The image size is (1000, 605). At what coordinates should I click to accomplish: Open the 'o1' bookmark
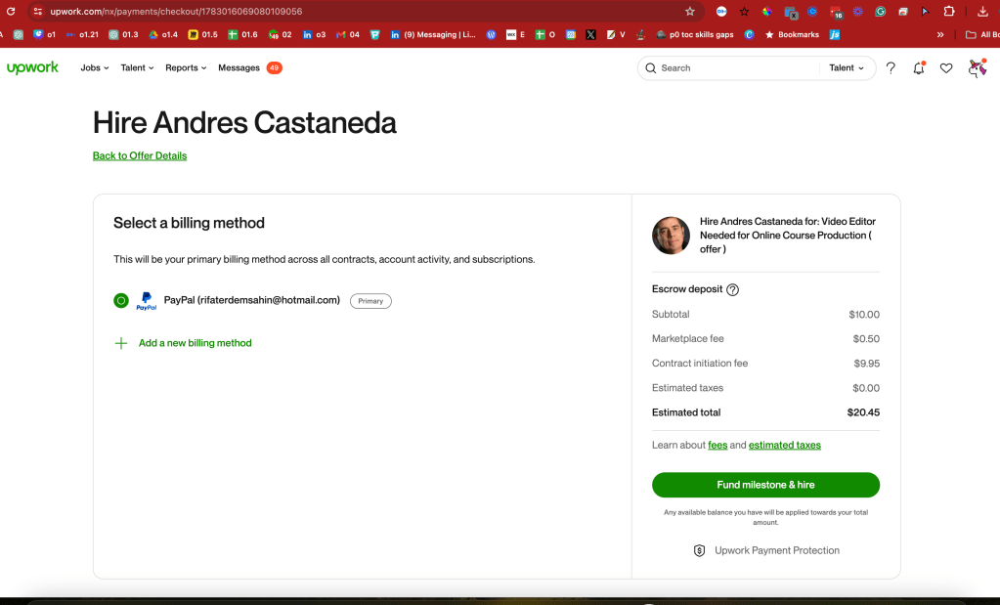[x=45, y=34]
